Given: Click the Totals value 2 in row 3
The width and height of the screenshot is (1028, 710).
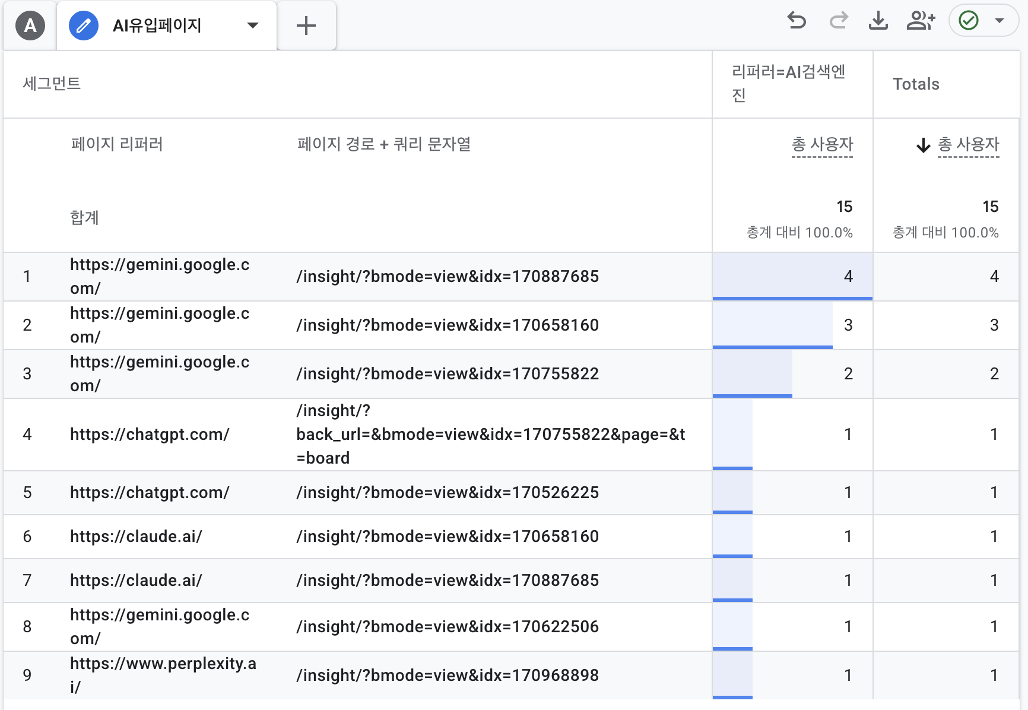Looking at the screenshot, I should (x=994, y=373).
